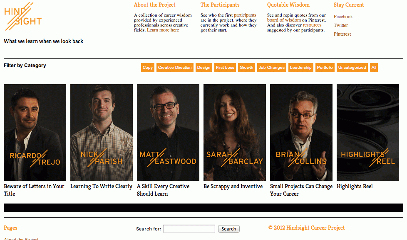Select the Design category filter
Image resolution: width=407 pixels, height=240 pixels.
[x=204, y=68]
